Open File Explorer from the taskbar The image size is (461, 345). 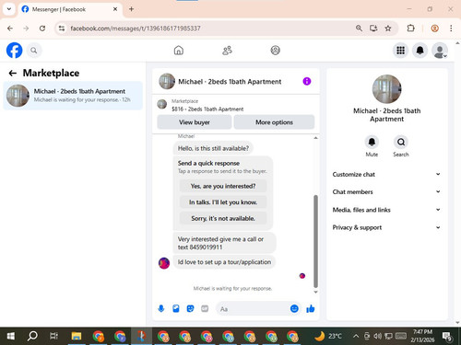pos(77,336)
